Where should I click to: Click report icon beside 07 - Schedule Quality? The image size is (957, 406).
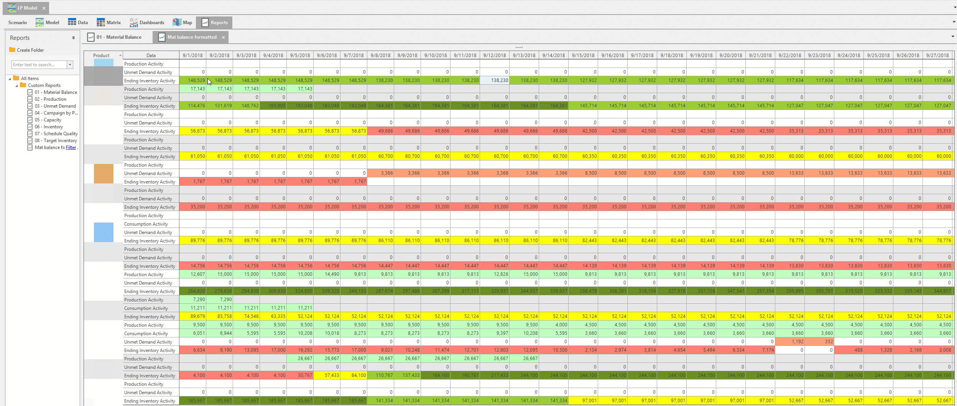30,133
